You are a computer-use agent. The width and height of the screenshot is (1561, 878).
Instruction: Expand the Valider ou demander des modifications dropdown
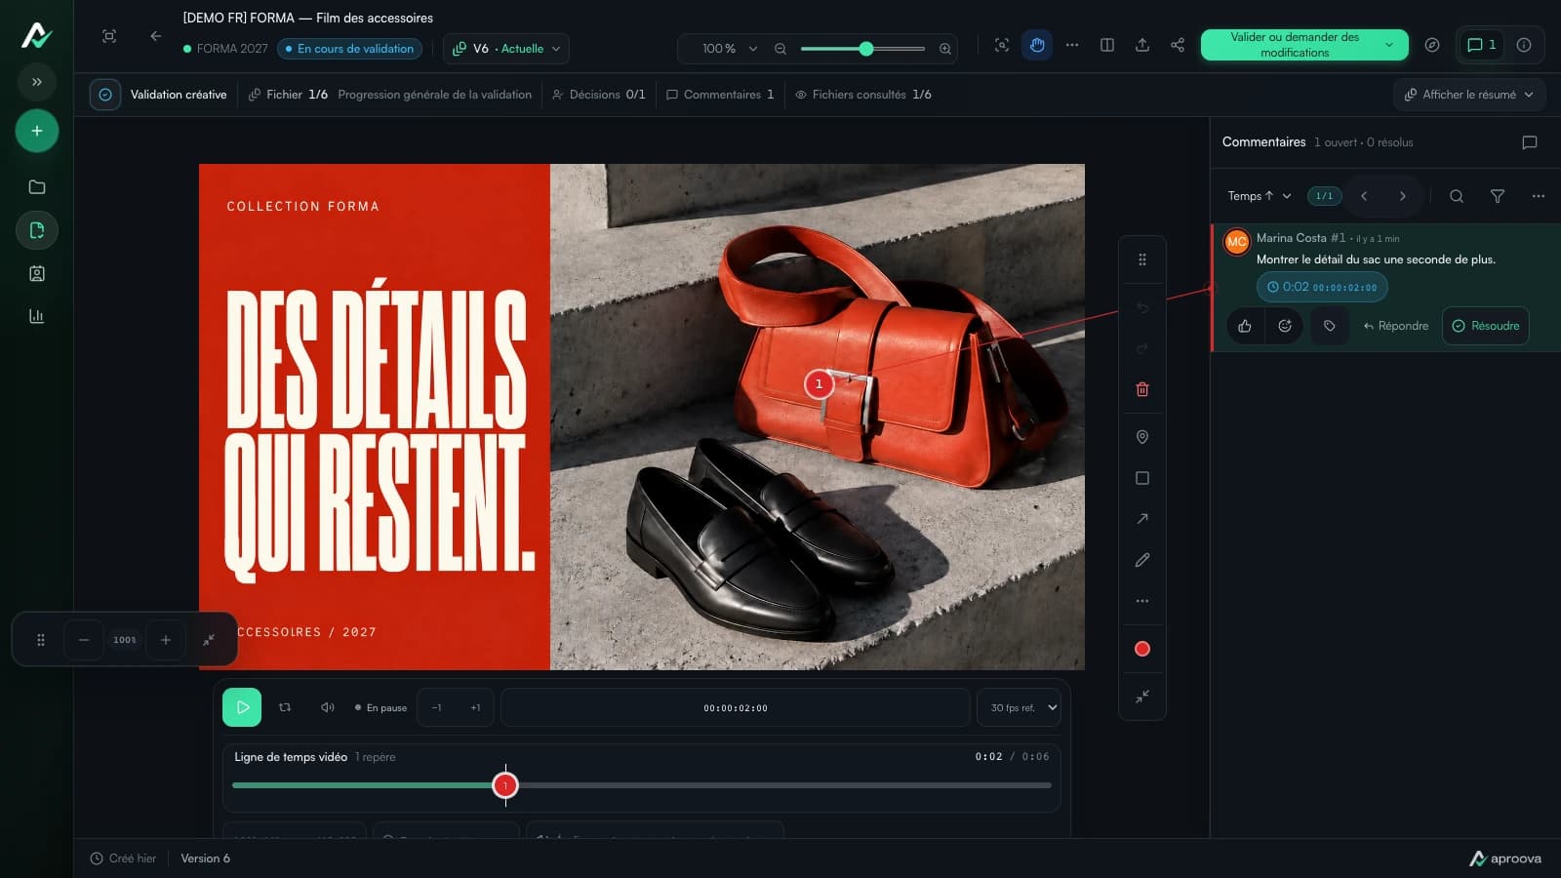[x=1389, y=45]
